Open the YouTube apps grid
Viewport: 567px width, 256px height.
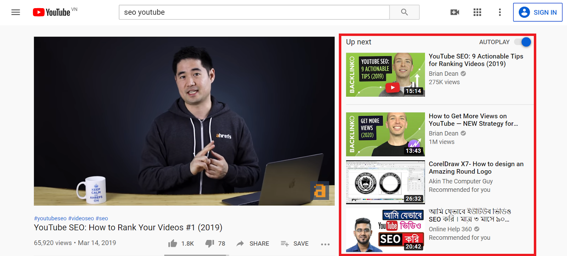click(477, 12)
